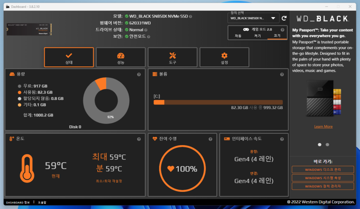Close the Dashboard window
Image resolution: width=360 pixels, height=209 pixels.
350,6
